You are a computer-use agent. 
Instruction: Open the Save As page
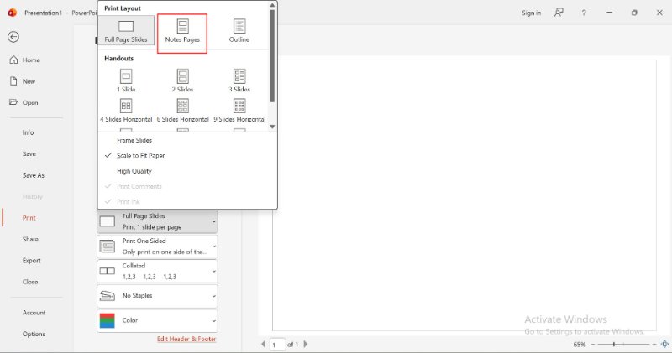click(x=34, y=175)
